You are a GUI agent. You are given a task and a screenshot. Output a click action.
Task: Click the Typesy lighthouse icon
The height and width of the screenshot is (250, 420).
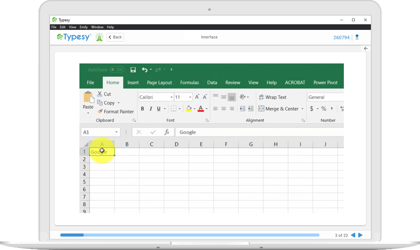click(99, 37)
